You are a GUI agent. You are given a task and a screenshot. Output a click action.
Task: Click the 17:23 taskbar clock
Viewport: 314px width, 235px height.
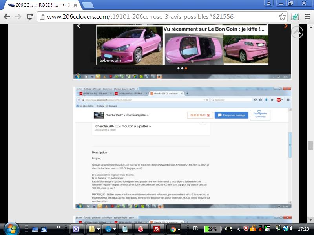(303, 229)
